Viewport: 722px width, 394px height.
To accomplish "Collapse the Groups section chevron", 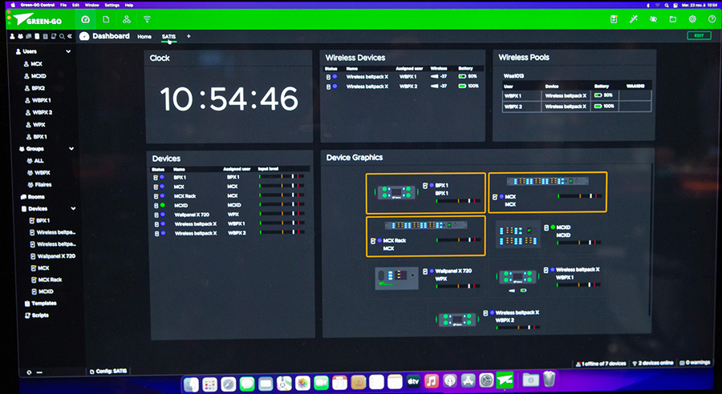I will pos(71,148).
